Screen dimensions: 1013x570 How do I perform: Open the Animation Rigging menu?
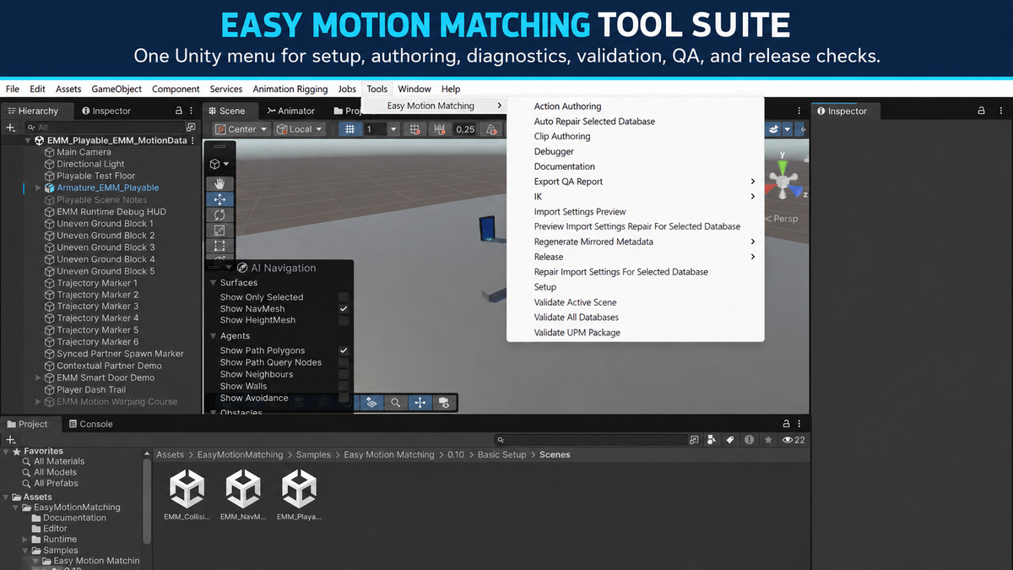[290, 89]
